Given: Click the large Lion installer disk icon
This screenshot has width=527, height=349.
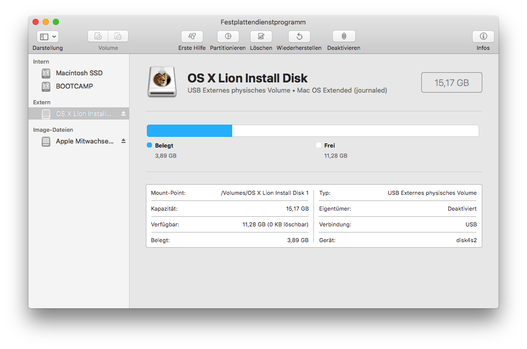Looking at the screenshot, I should tap(162, 82).
